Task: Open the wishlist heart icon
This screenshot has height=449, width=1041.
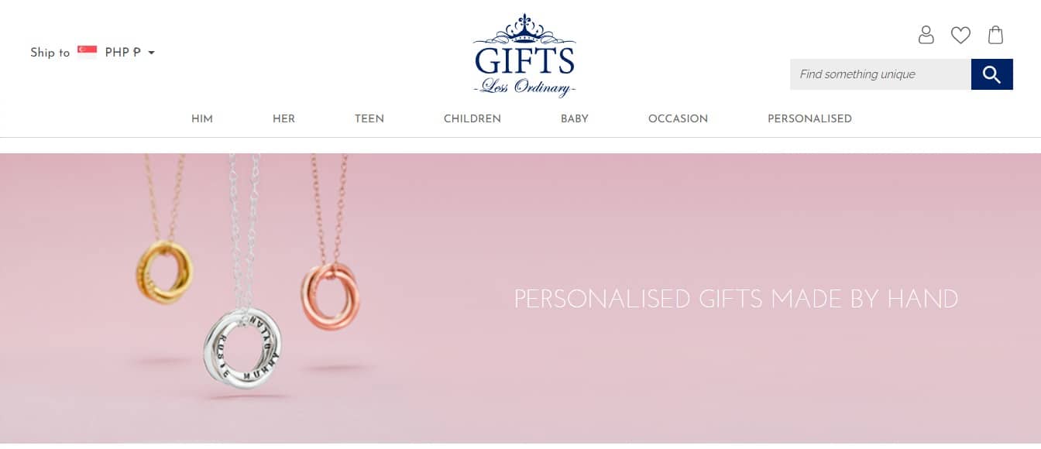Action: pyautogui.click(x=960, y=35)
